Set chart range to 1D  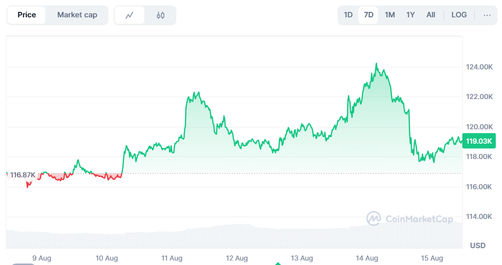coord(348,15)
